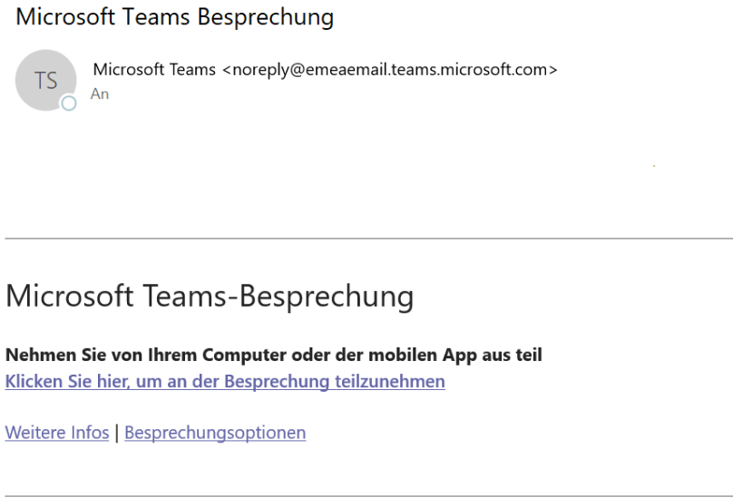Image resolution: width=733 pixels, height=498 pixels.
Task: Click the word Infos in the Weitere Infos link
Action: [90, 433]
